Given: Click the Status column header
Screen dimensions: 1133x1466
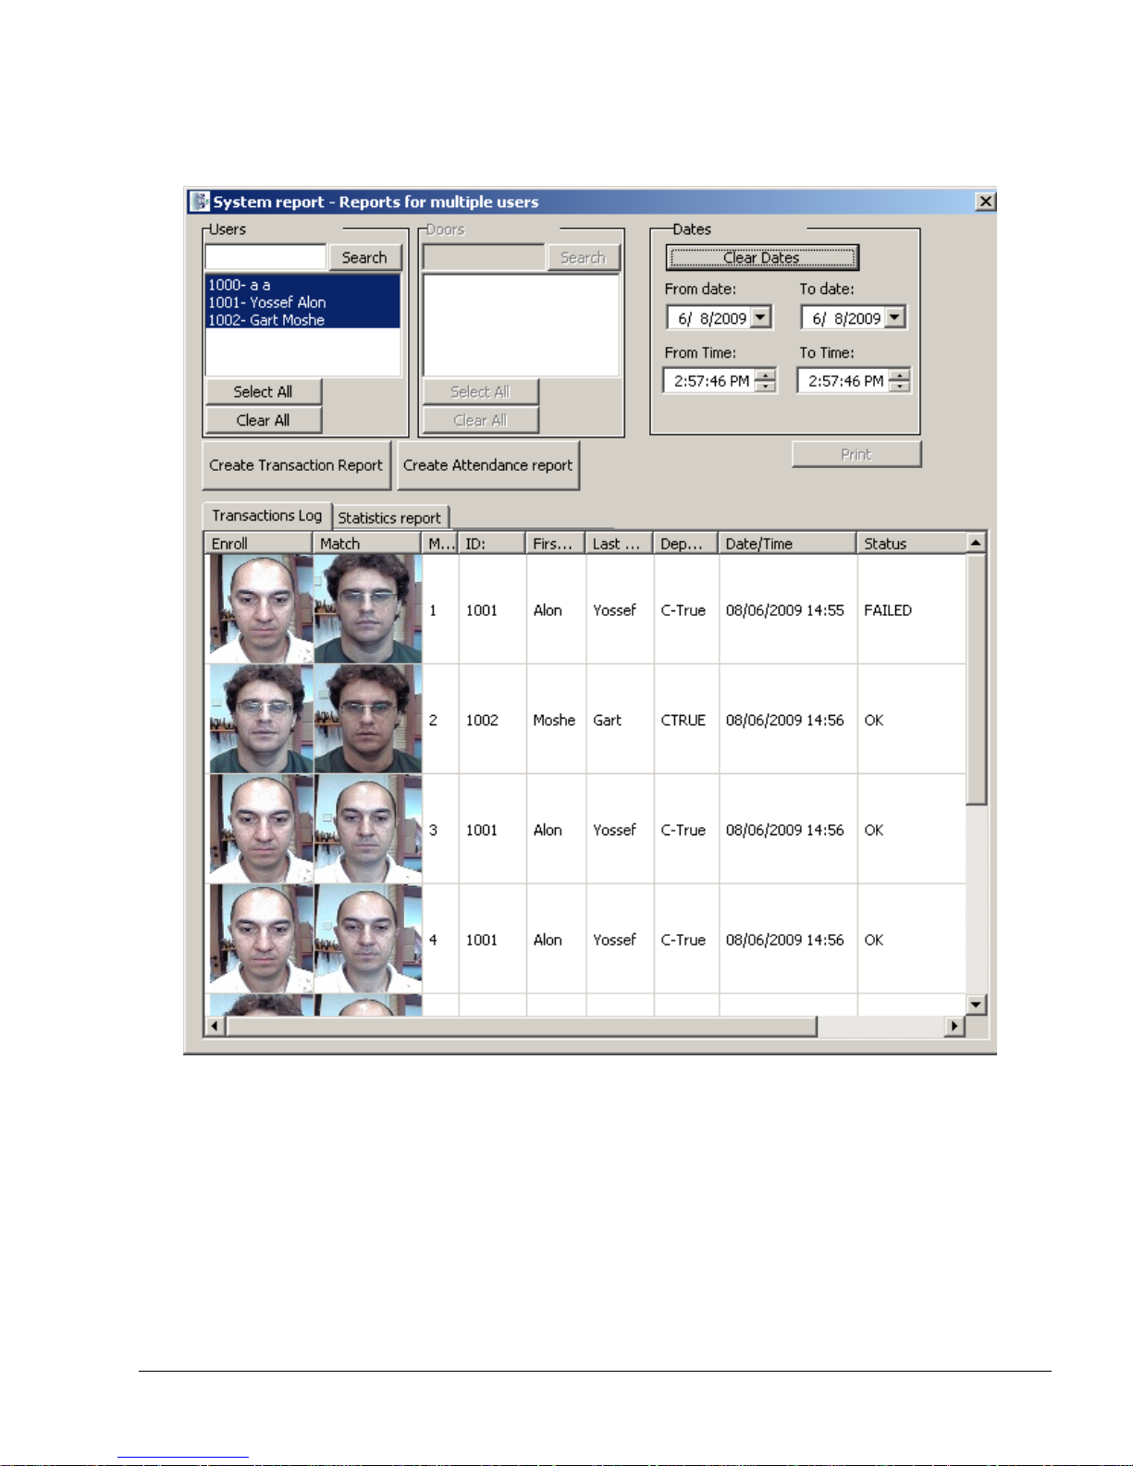Looking at the screenshot, I should pyautogui.click(x=911, y=543).
